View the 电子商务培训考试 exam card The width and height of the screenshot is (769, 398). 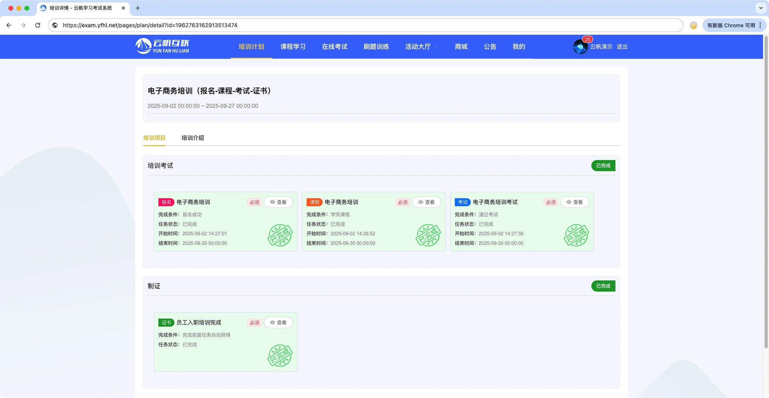tap(575, 202)
